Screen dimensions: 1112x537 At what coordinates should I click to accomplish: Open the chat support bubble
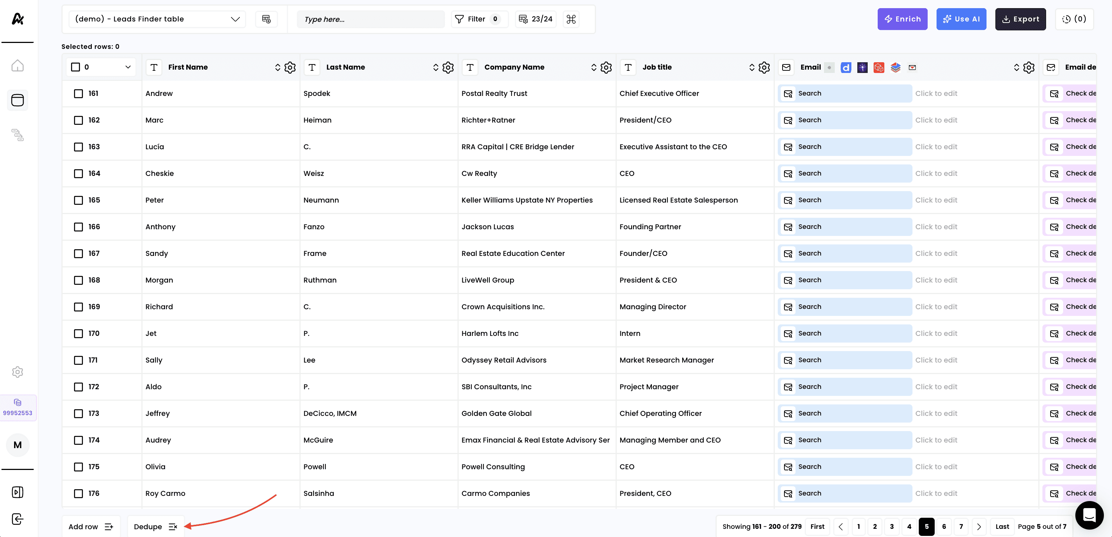tap(1089, 515)
